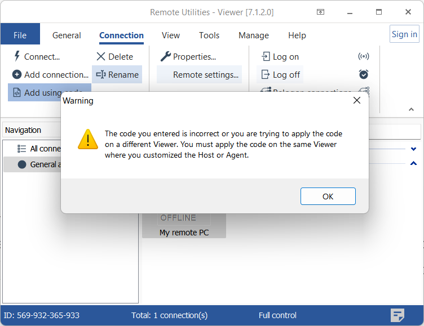Click the ID 569-932-365-933 in the status bar
Viewport: 424px width, 326px height.
[x=41, y=315]
